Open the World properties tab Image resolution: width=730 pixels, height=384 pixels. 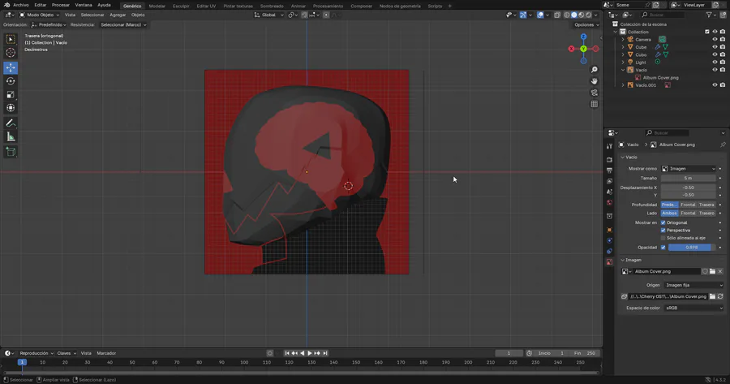pos(609,203)
